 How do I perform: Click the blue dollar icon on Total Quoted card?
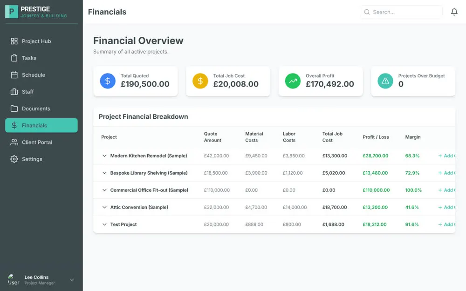[108, 81]
